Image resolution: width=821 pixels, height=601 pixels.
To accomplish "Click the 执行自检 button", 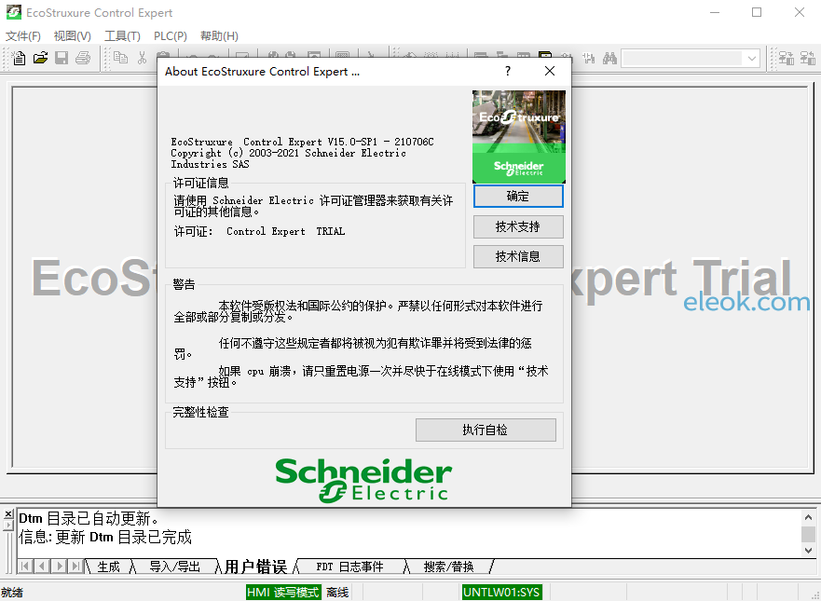I will tap(486, 430).
